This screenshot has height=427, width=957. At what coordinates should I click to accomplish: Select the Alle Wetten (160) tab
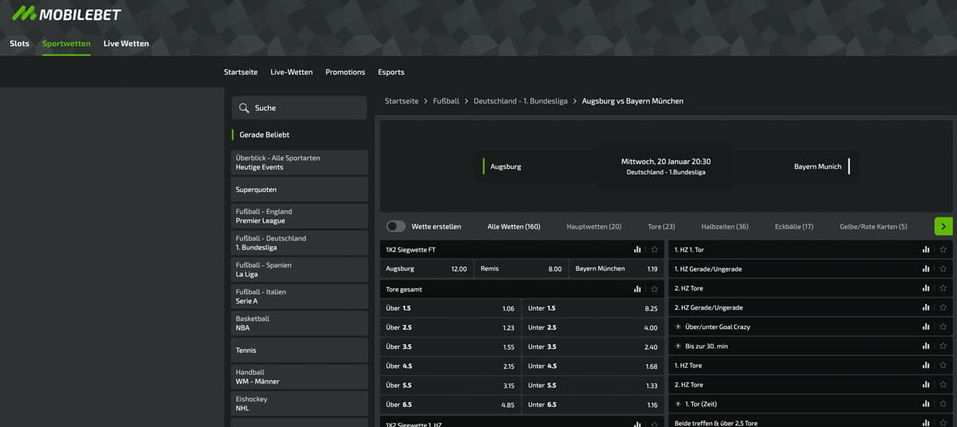tap(514, 226)
